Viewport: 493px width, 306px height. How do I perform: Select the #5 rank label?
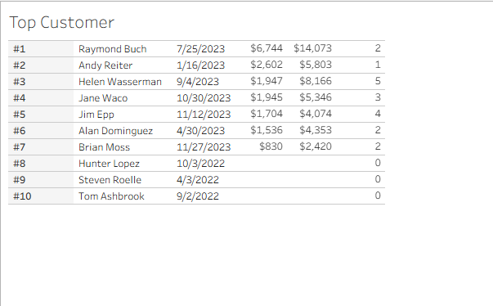[x=19, y=115]
